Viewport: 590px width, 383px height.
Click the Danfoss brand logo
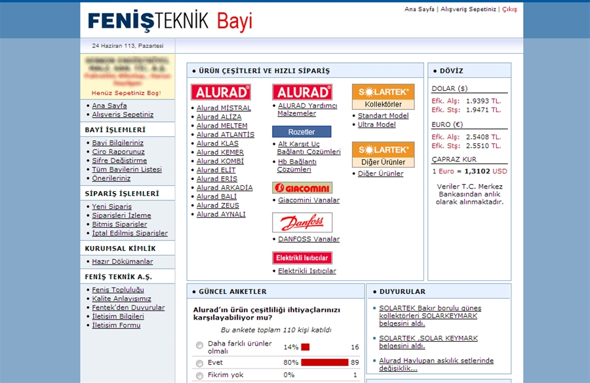tap(302, 223)
